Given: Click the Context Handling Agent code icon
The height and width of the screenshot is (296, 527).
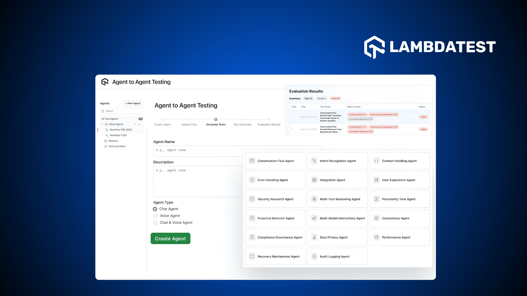Looking at the screenshot, I should 377,161.
